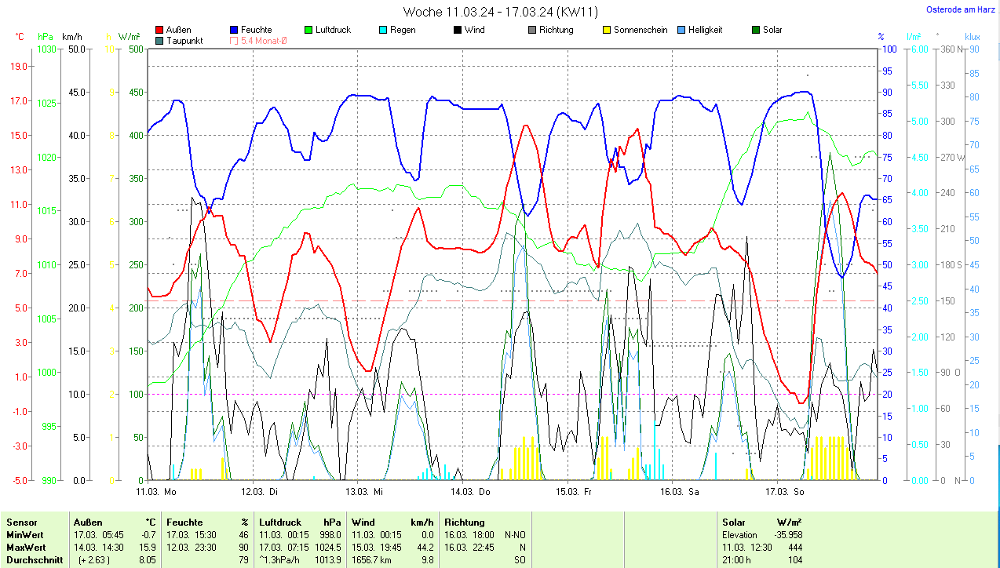Toggle the 5.4 Monat-Ø legend box
Viewport: 1000px width, 568px height.
tap(234, 40)
